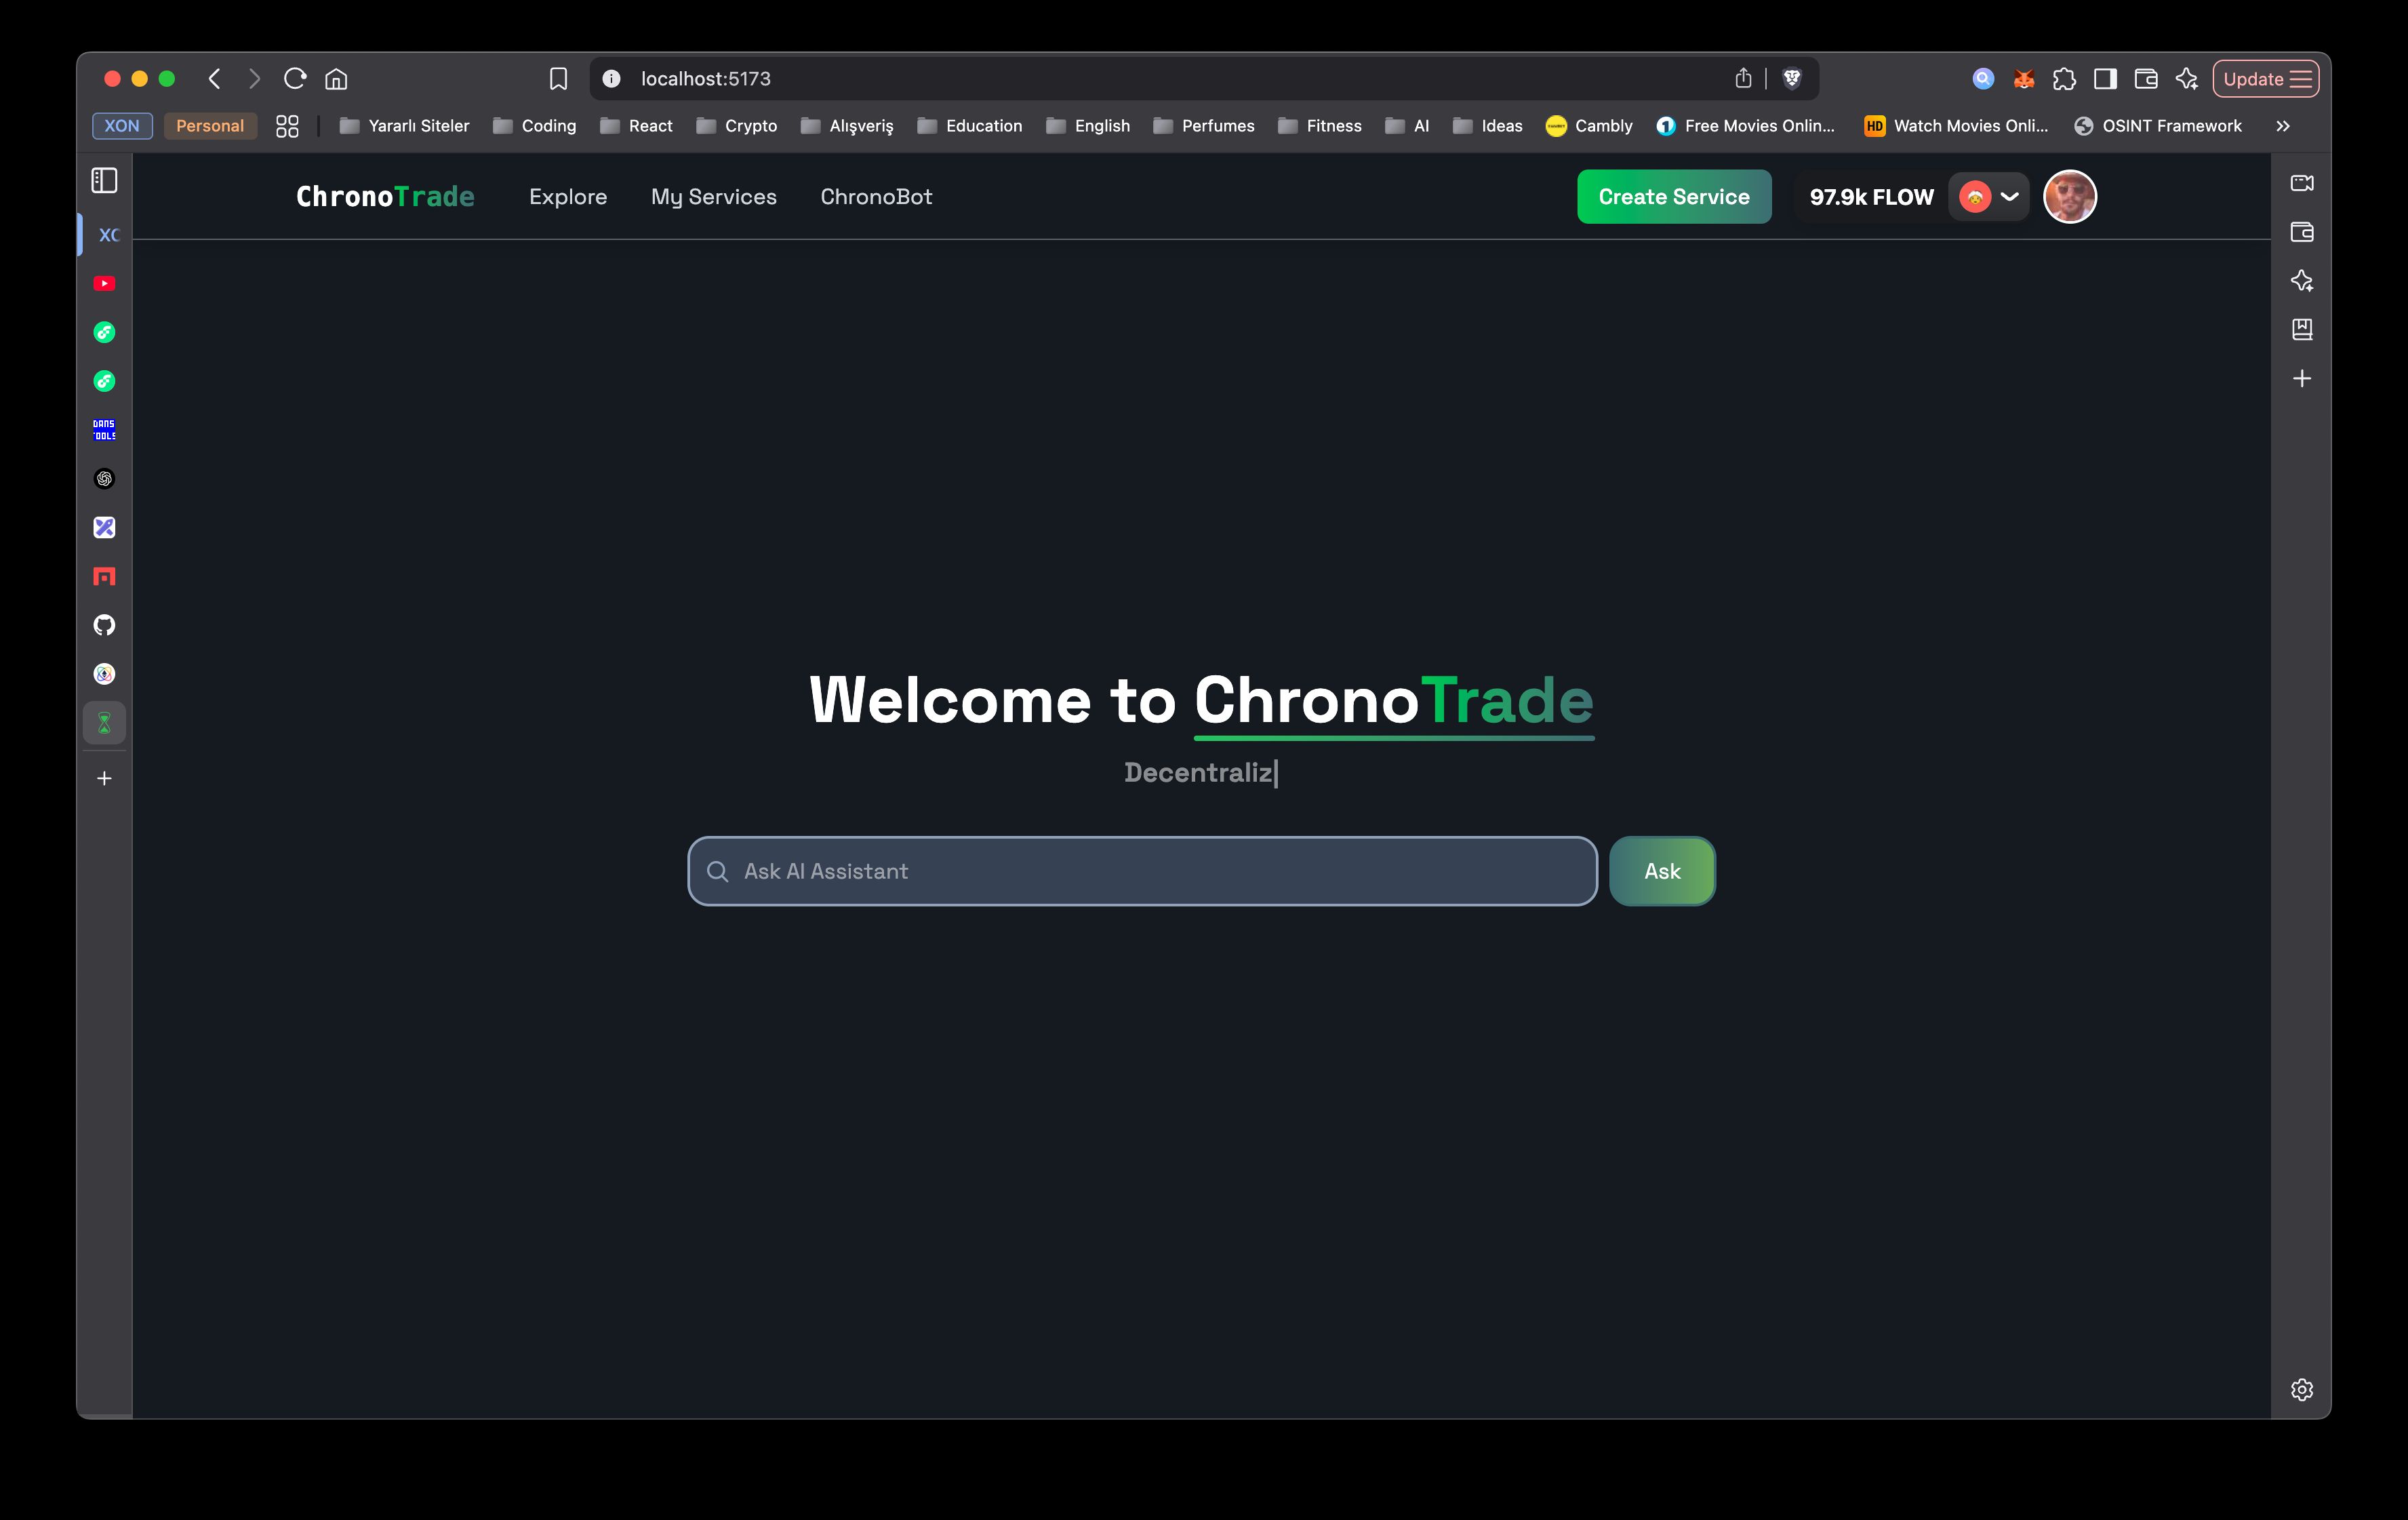Select the Personal profile tag
The width and height of the screenshot is (2408, 1520).
tap(210, 126)
